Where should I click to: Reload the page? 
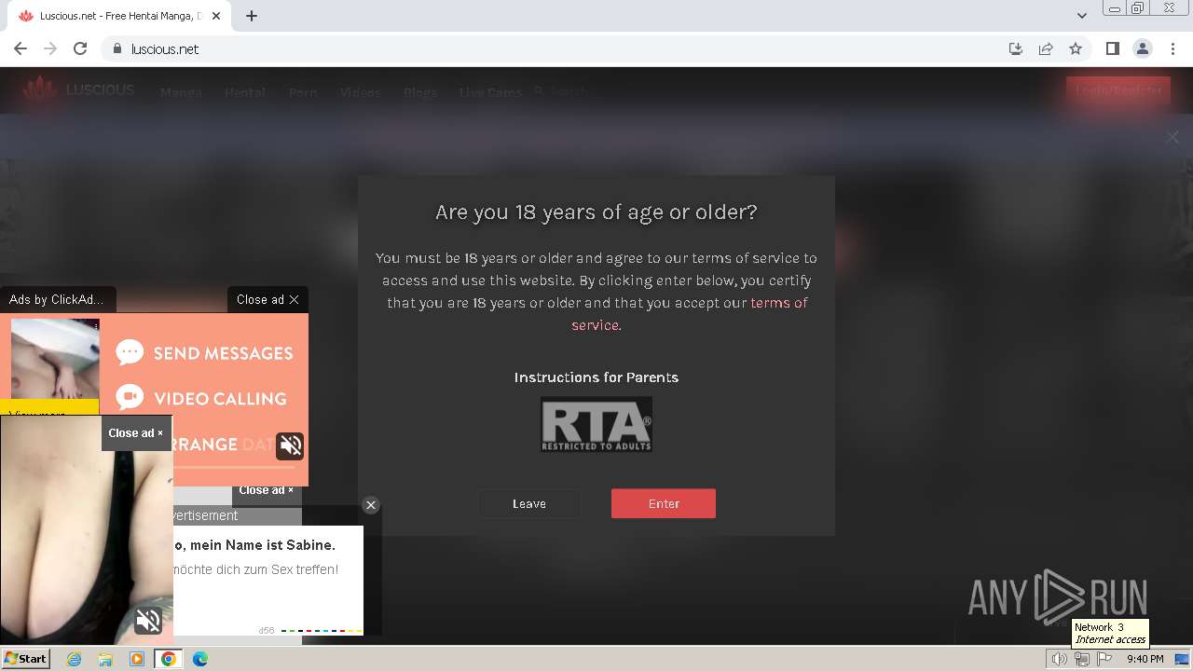80,48
